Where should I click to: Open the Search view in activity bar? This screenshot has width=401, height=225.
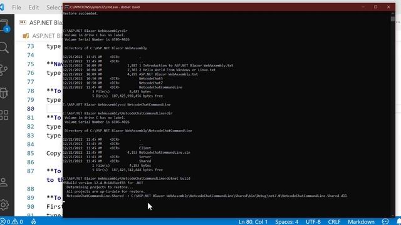pyautogui.click(x=4, y=47)
